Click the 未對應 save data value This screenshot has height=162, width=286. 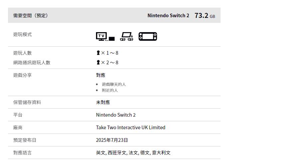[x=103, y=102]
